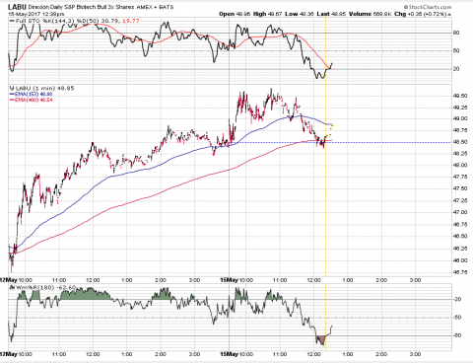Click the Volume 569.9K reading
Viewport: 473px width, 363px height.
tap(370, 14)
